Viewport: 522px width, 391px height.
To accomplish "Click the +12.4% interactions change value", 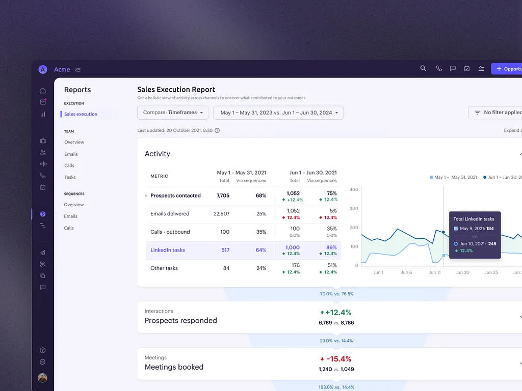I will [335, 313].
